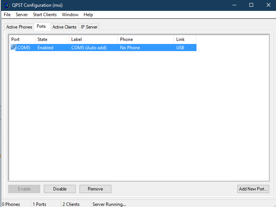This screenshot has width=276, height=207.
Task: Sort by the State column header
Action: coord(52,39)
